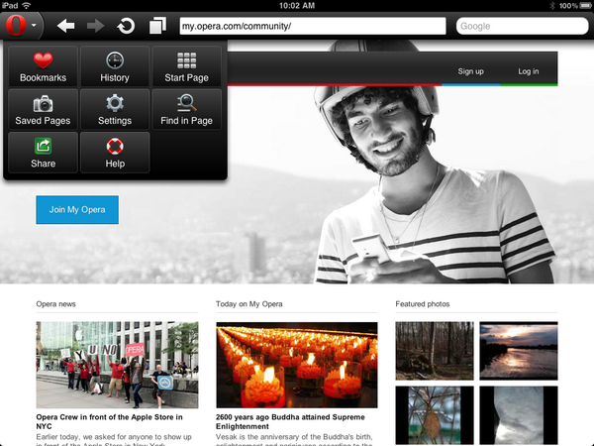Go back with the left arrow
Image resolution: width=594 pixels, height=446 pixels.
[x=65, y=26]
